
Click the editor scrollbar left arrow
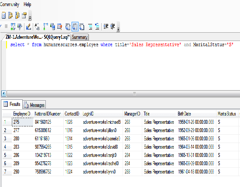[x=4, y=93]
